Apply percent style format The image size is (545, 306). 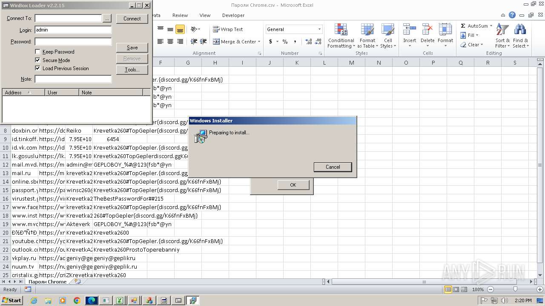285,42
